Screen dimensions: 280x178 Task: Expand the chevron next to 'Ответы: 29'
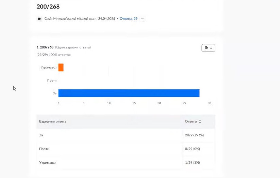pos(142,19)
